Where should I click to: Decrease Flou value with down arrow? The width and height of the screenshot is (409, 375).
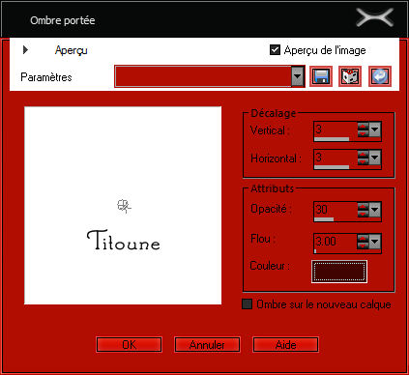coord(363,245)
